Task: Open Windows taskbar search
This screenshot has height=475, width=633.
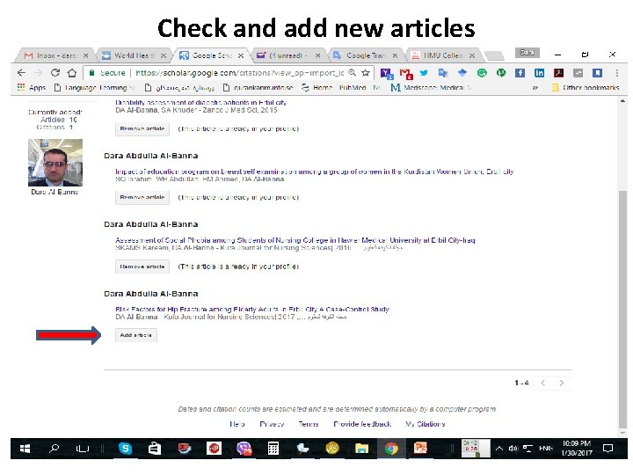Action: click(x=54, y=449)
